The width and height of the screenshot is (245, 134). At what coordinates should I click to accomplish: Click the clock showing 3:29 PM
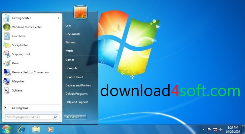[x=233, y=128]
